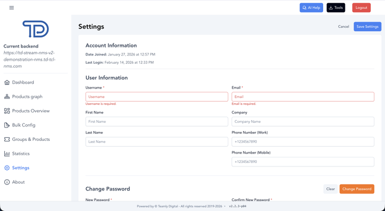
Task: Click the Products graph icon
Action: point(7,97)
